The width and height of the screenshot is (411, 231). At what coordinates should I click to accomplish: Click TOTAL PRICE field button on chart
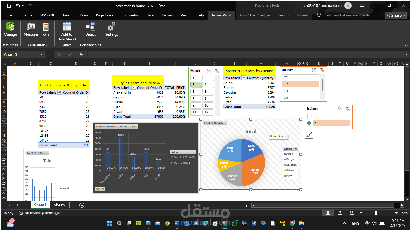coord(128,127)
